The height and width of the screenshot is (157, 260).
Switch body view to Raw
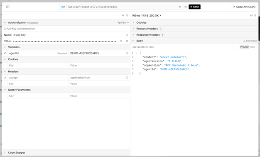(253, 47)
